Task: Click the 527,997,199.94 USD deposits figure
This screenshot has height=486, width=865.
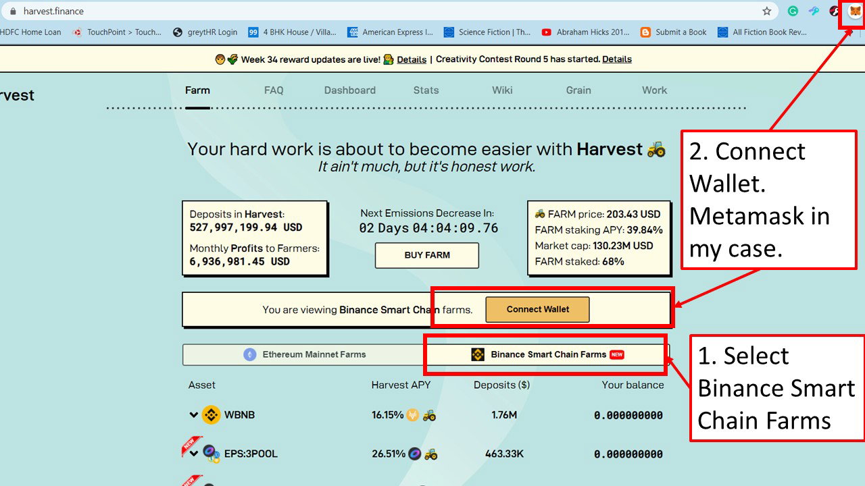Action: 246,227
